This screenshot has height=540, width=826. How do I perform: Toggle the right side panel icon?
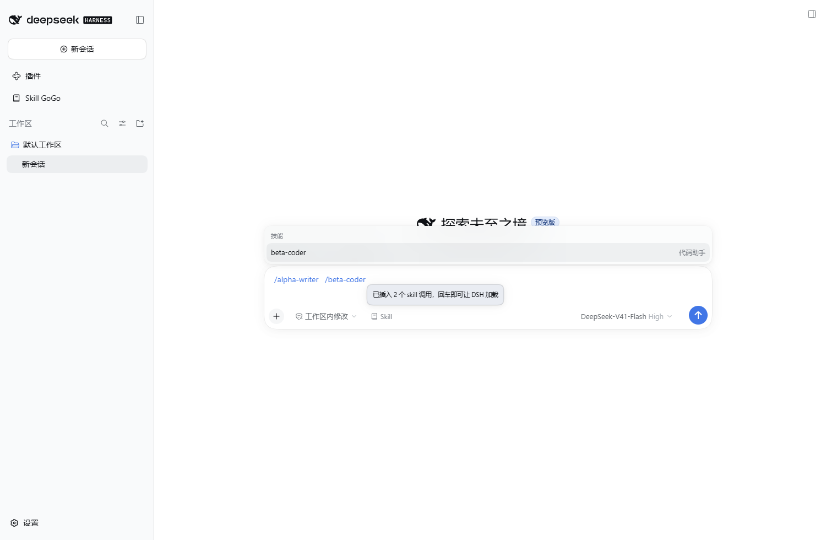[812, 14]
